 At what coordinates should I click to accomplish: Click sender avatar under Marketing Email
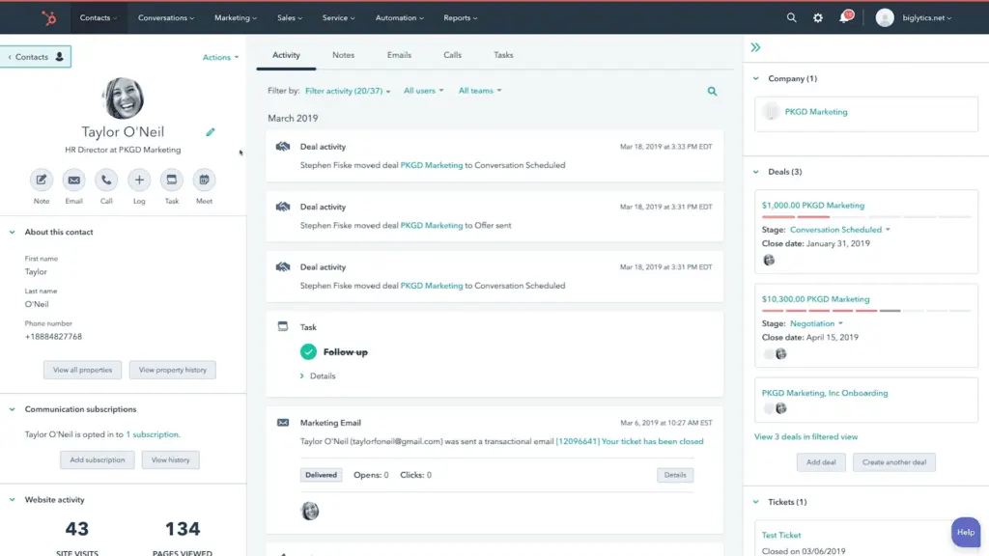(x=310, y=511)
